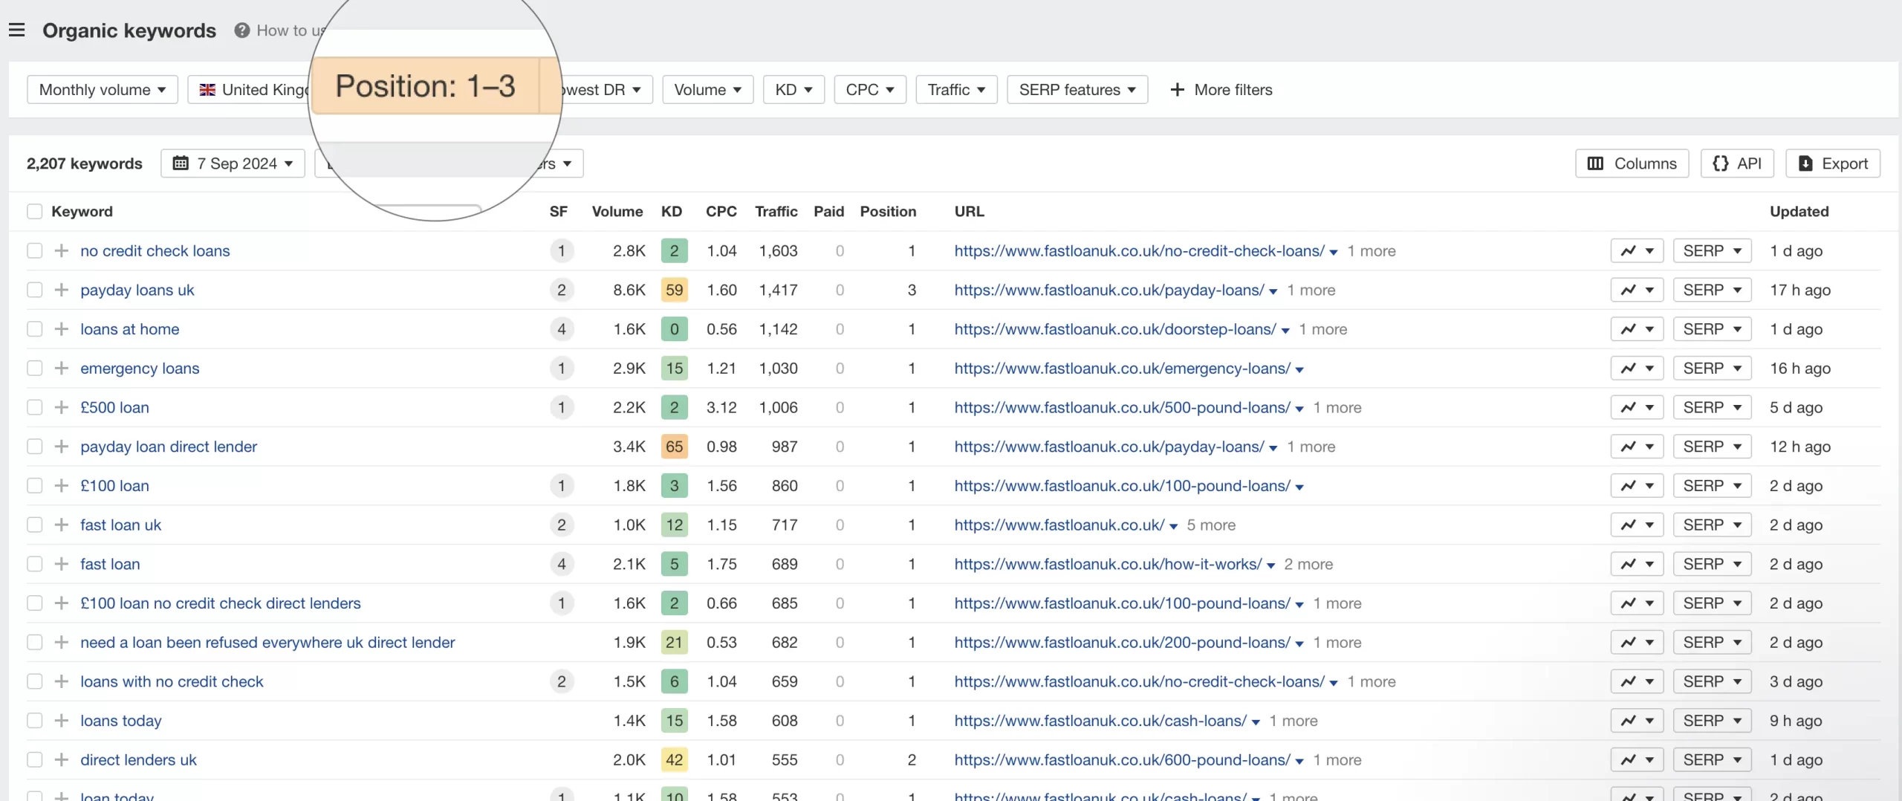Open SERP dropdown for 'no credit check loans'
The width and height of the screenshot is (1902, 801).
[x=1712, y=251]
